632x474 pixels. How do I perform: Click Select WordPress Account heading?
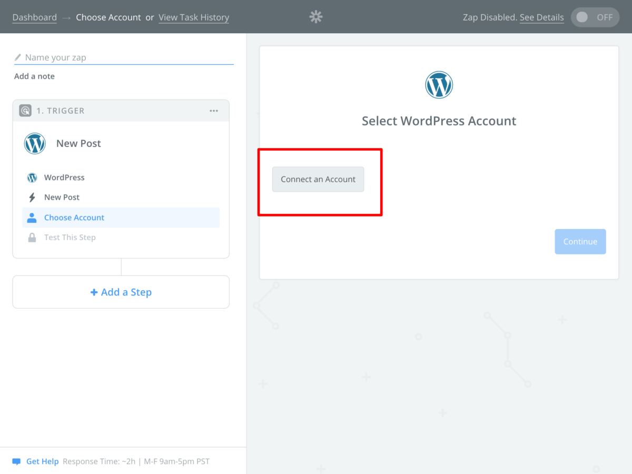[439, 121]
